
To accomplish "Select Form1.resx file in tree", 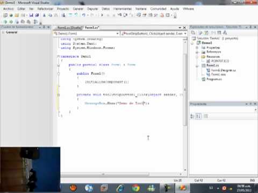I will [218, 75].
